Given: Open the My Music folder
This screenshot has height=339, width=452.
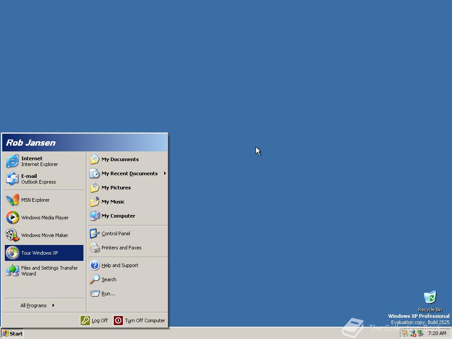Looking at the screenshot, I should (x=128, y=202).
